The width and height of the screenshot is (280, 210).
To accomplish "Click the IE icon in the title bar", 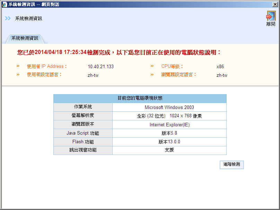I will 5,4.
